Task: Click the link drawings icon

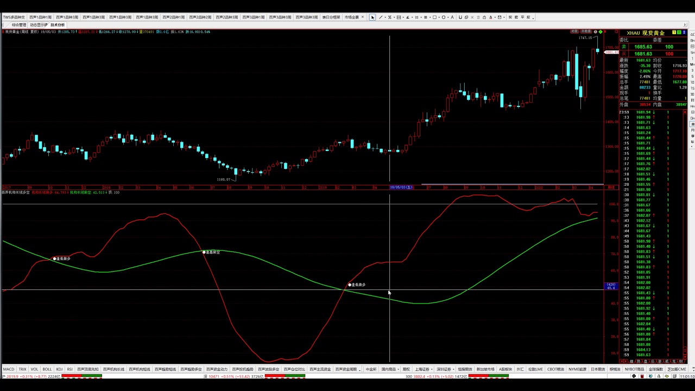Action: 466,17
